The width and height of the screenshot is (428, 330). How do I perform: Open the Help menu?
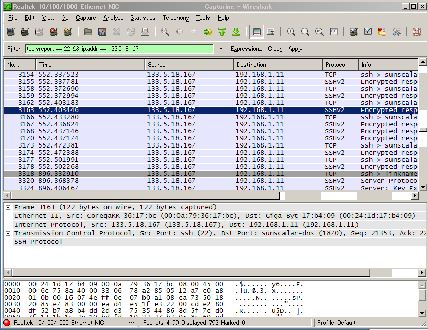coord(223,18)
